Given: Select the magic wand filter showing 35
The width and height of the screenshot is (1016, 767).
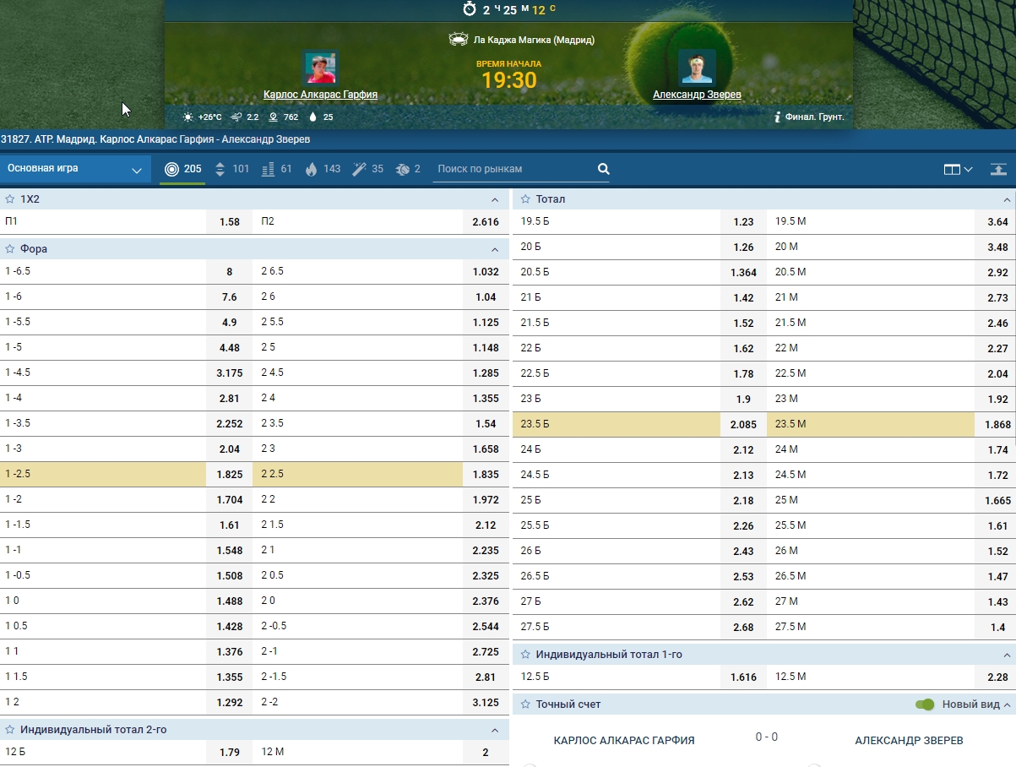Looking at the screenshot, I should click(x=367, y=169).
